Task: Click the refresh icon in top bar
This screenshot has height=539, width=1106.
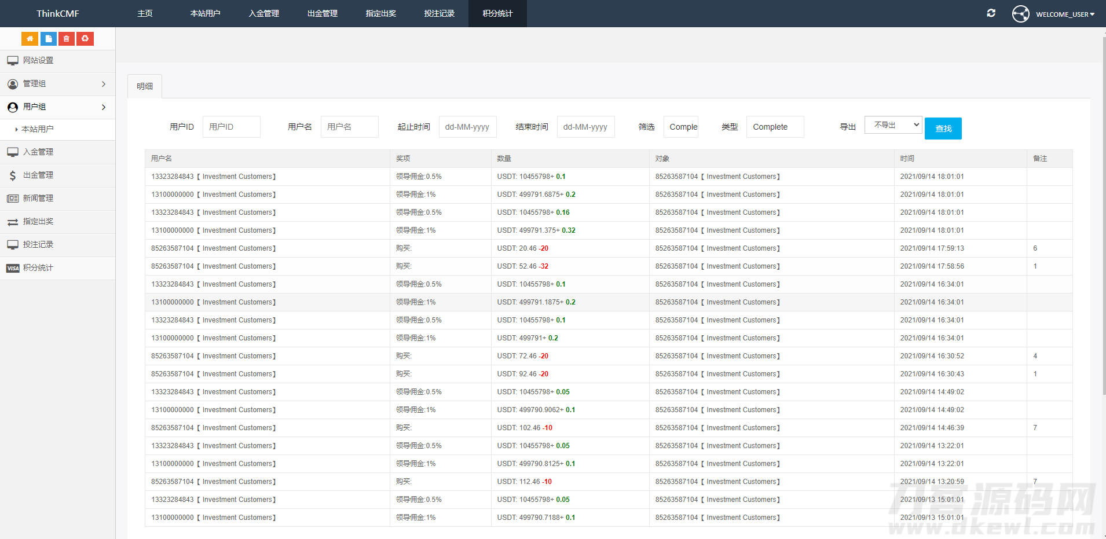Action: [x=991, y=13]
